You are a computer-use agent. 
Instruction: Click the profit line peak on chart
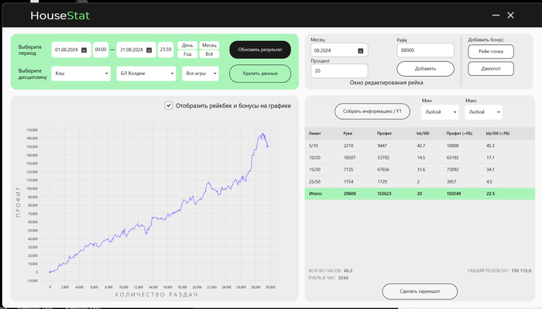click(262, 133)
